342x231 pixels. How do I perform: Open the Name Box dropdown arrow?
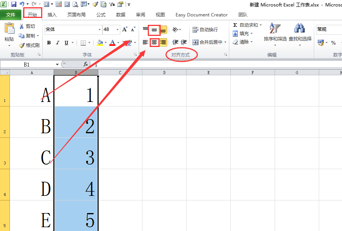[57, 65]
